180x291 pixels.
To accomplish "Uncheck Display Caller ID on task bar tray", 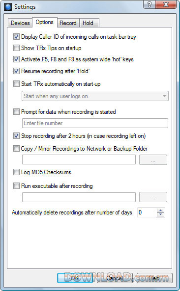I will point(16,37).
